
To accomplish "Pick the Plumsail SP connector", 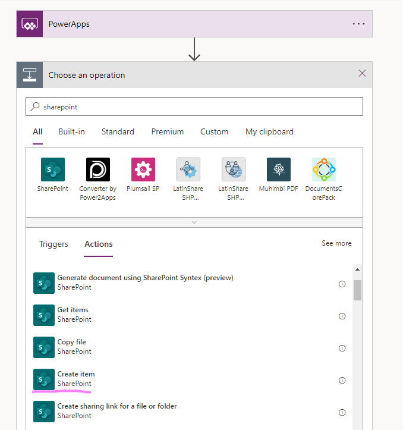I will coord(143,170).
